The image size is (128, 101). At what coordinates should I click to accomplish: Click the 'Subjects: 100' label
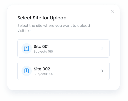click(44, 74)
